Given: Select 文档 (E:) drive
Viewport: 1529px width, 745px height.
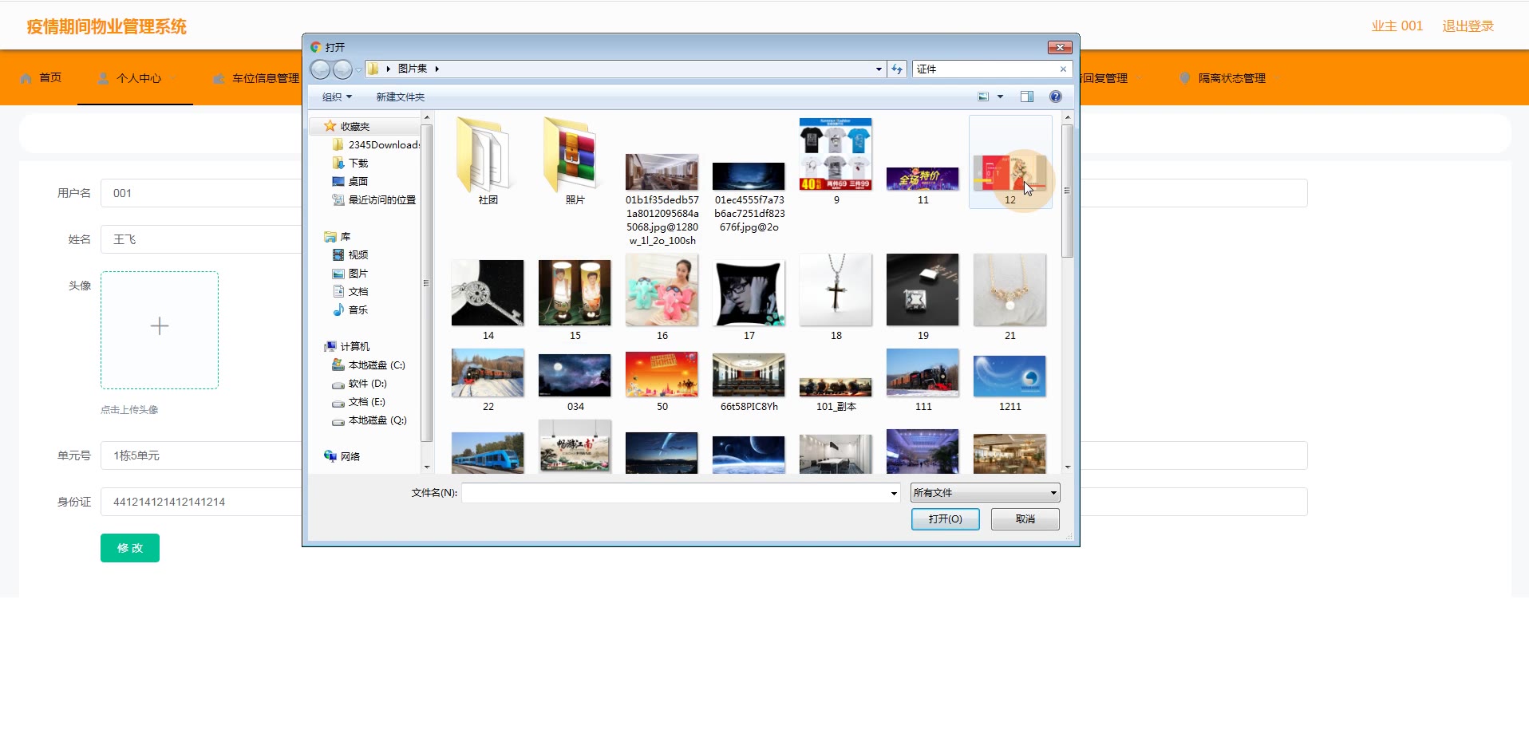Looking at the screenshot, I should (359, 401).
